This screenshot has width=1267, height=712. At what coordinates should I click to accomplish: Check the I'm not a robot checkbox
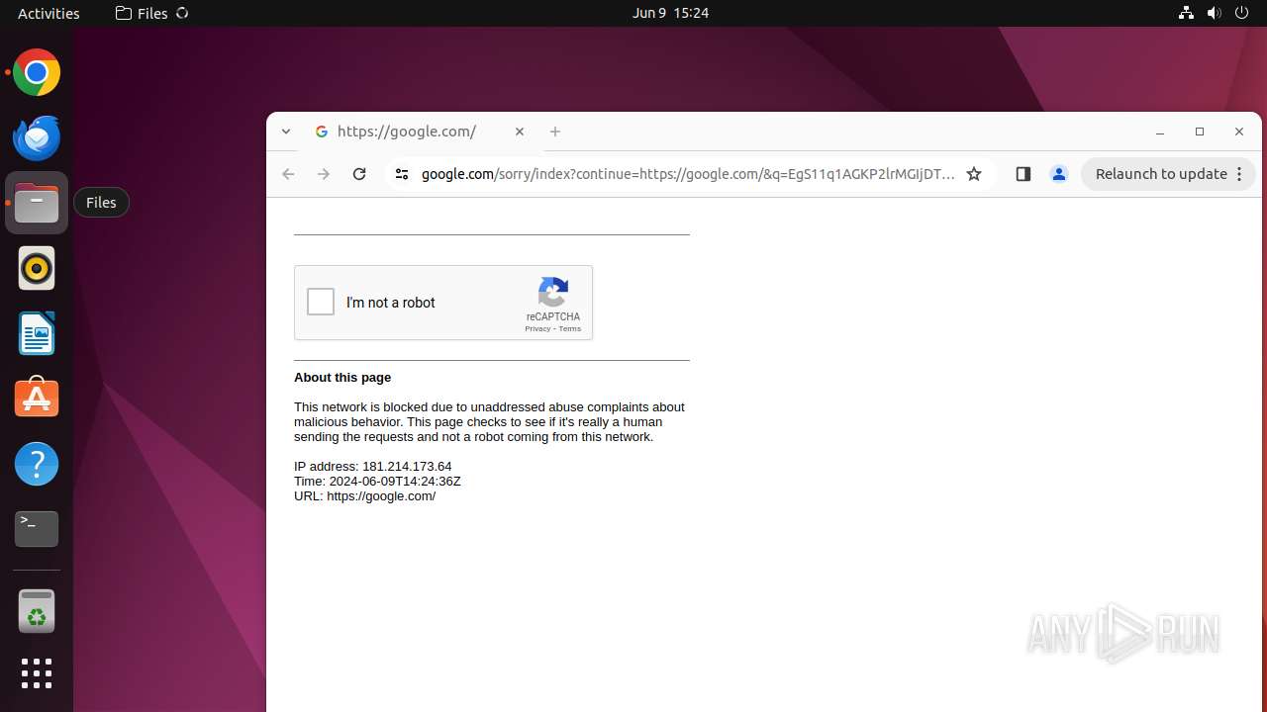click(321, 302)
